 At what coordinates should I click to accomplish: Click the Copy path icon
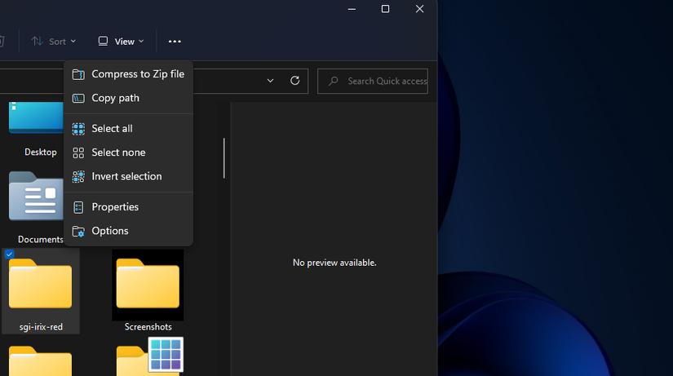pos(78,99)
